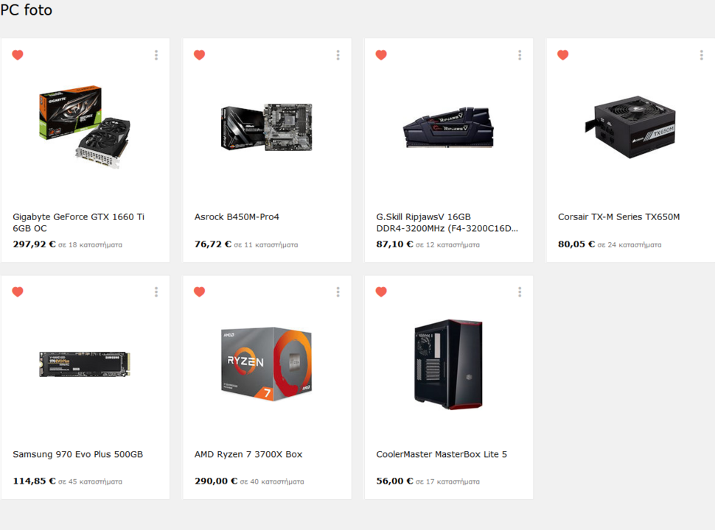Viewport: 715px width, 530px height.
Task: Open three-dot menu on G.Skill RipjawsV card
Action: [x=520, y=55]
